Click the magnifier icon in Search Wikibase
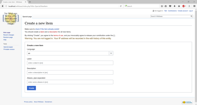 point(191,16)
